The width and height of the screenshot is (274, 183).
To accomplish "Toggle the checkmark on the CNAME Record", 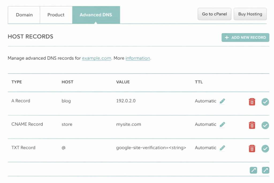I will (265, 125).
